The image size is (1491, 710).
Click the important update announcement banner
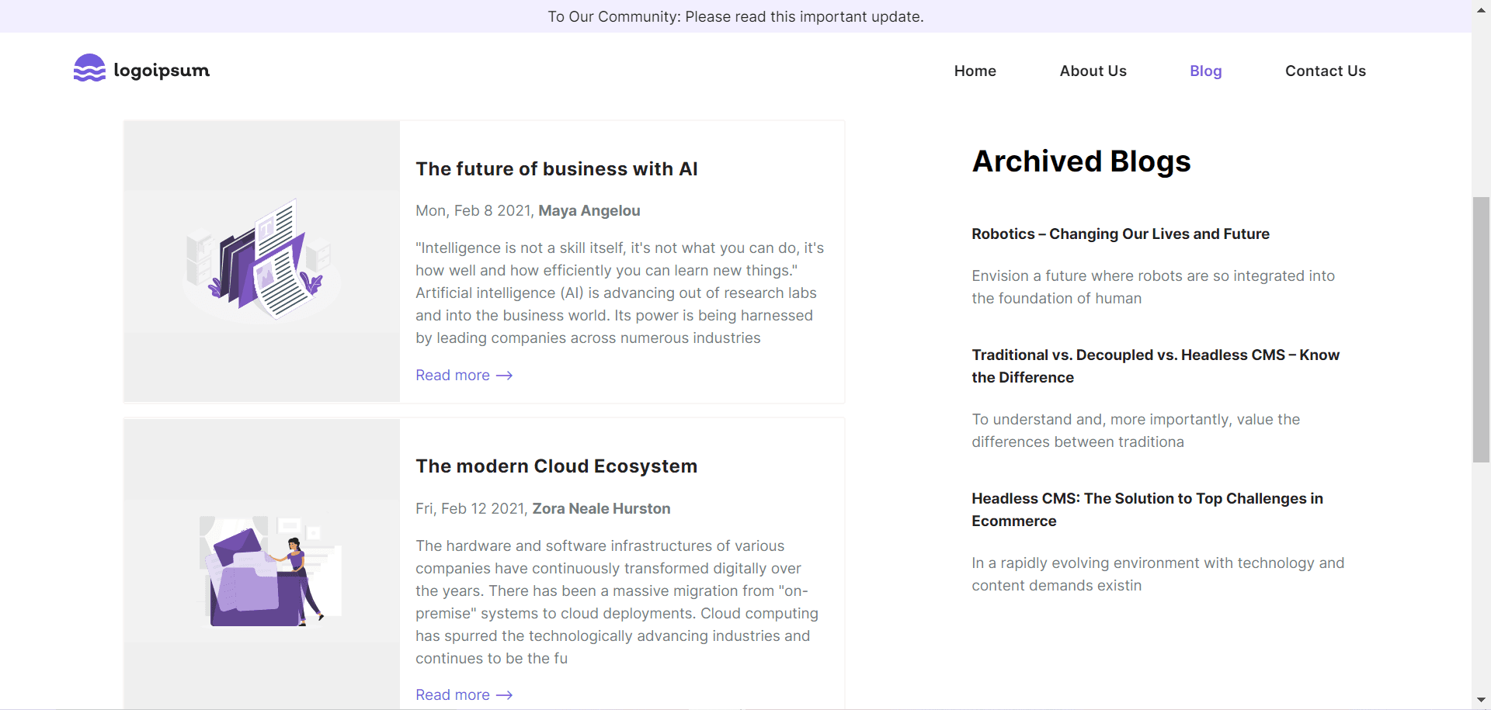point(735,16)
